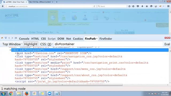The width and height of the screenshot is (171, 96).
Task: Reload the actiTIME page
Action: 94,6
